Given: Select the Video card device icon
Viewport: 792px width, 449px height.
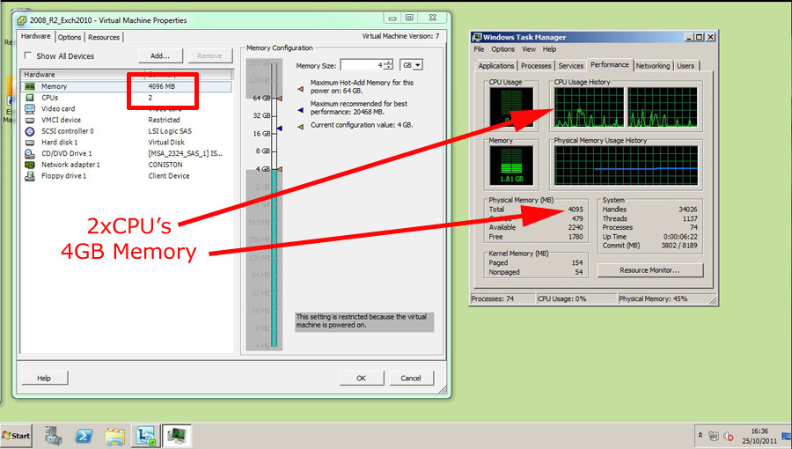Looking at the screenshot, I should coord(30,108).
